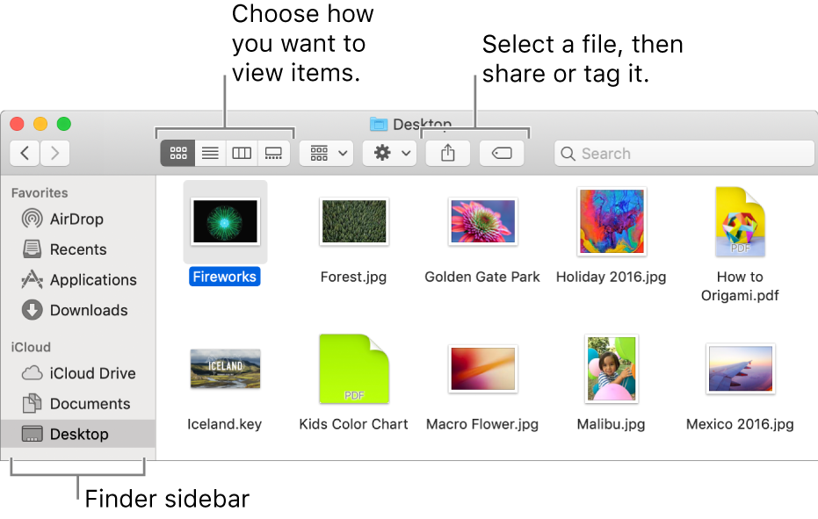Screen dimensions: 818x519
Task: Click the Forward navigation button
Action: [54, 153]
